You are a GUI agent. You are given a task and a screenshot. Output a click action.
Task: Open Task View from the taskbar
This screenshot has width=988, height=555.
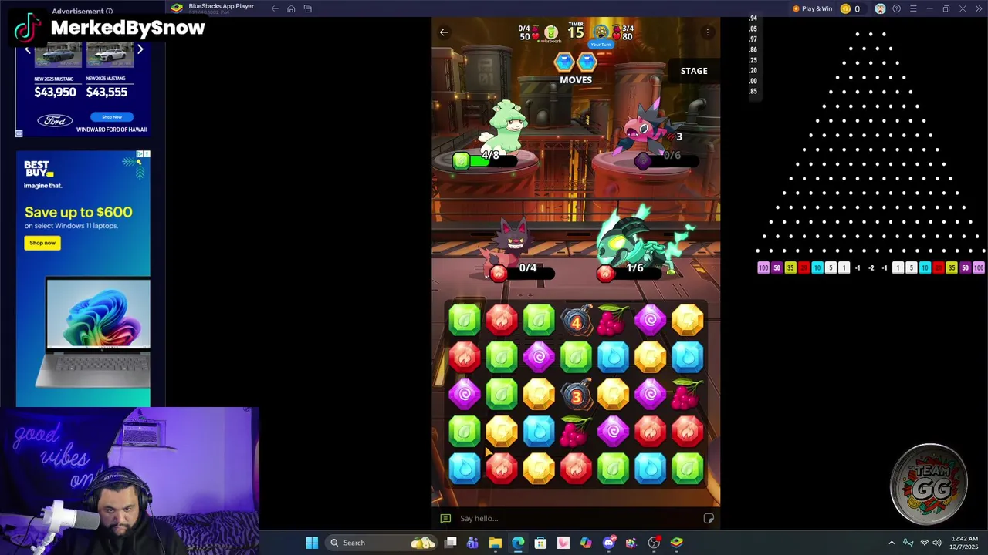coord(451,543)
